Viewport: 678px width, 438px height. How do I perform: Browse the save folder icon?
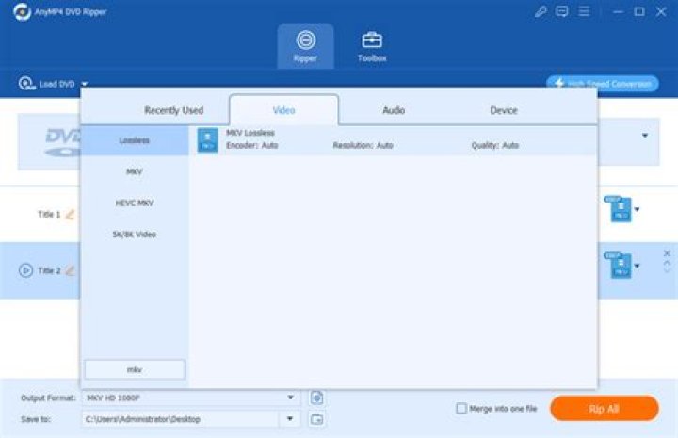pos(317,419)
